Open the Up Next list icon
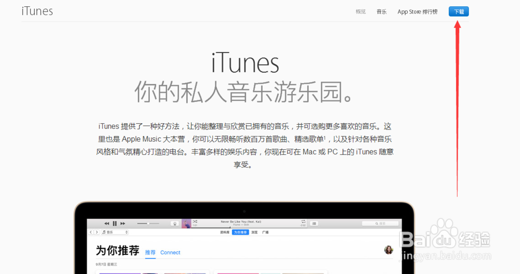This screenshot has height=274, width=520. 314,224
